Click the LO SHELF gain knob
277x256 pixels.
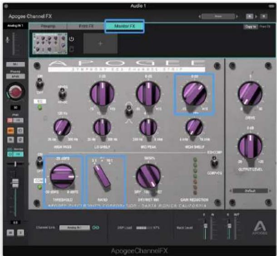click(x=102, y=94)
